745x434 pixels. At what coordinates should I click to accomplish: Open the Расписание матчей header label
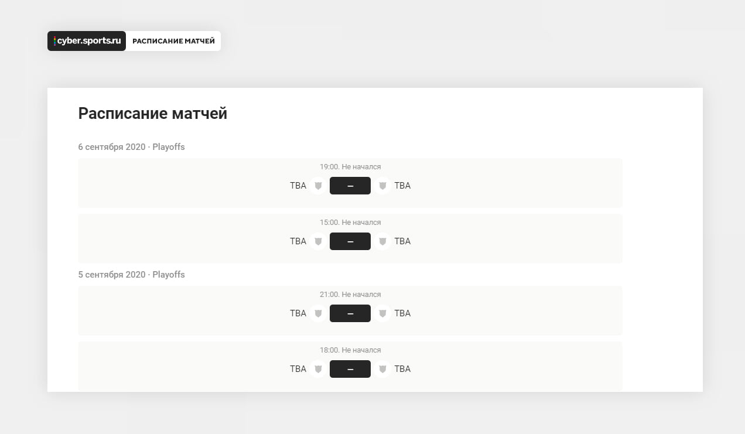point(173,41)
